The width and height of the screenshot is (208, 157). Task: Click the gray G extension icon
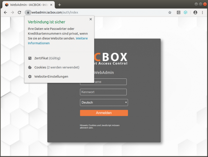(x=179, y=12)
